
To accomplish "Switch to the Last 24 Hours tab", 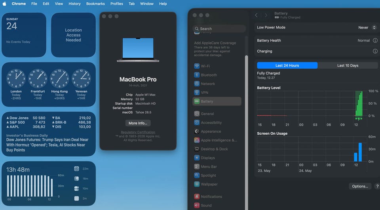I will pos(287,65).
